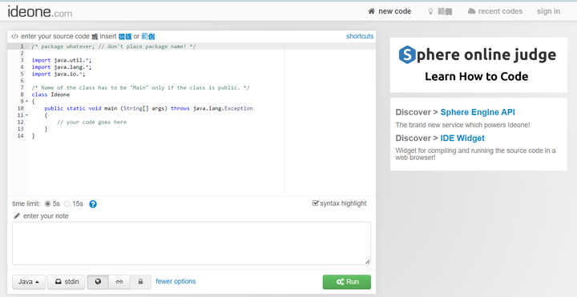Click the sign in link
The height and width of the screenshot is (297, 577).
coord(548,11)
